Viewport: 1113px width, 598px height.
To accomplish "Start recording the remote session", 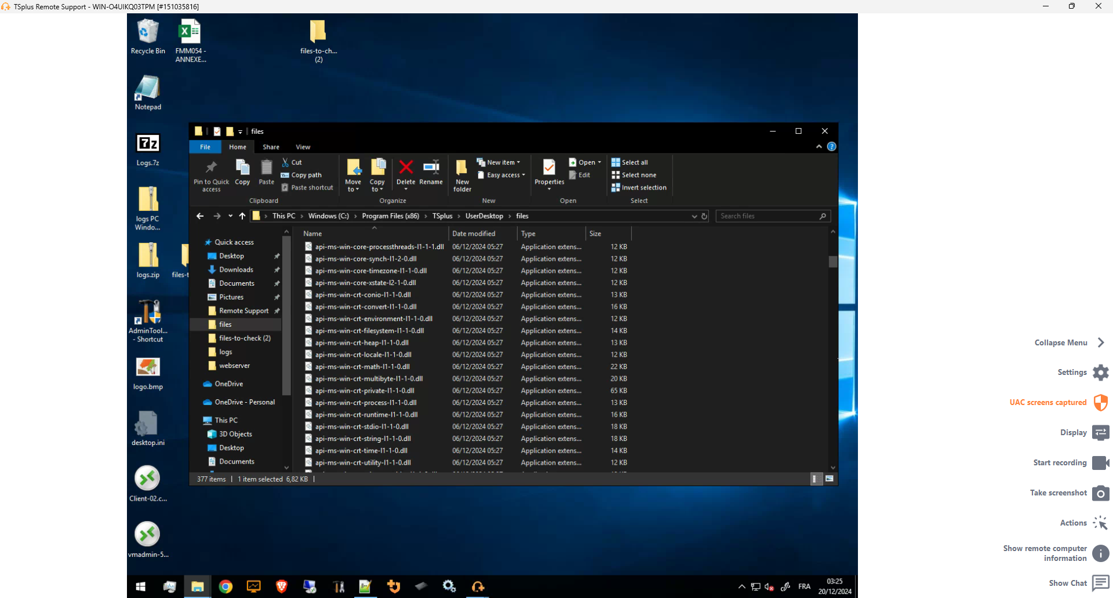I will [x=1100, y=463].
